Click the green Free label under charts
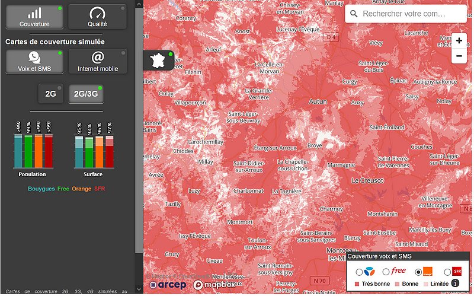Screen dimensions: 474x296 click(63, 189)
